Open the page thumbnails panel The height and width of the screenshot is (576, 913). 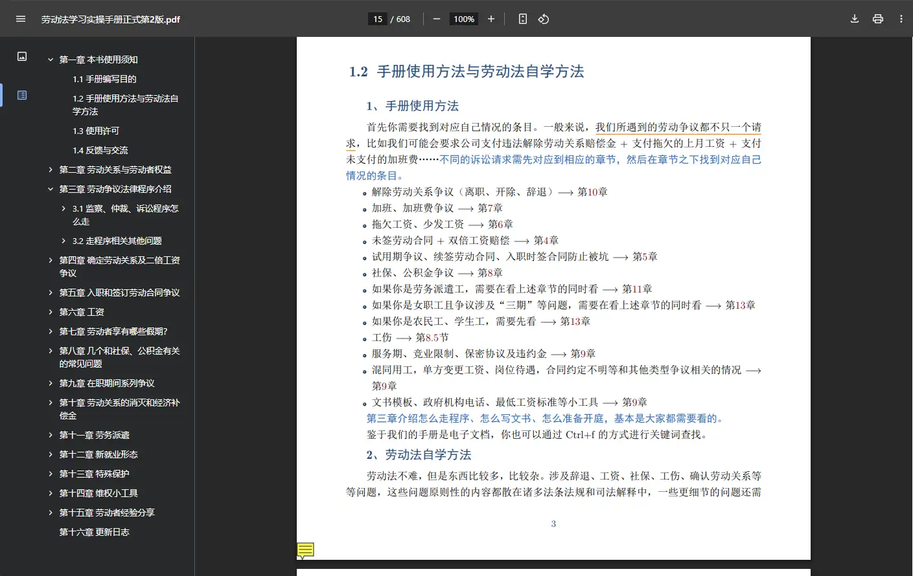click(x=21, y=56)
